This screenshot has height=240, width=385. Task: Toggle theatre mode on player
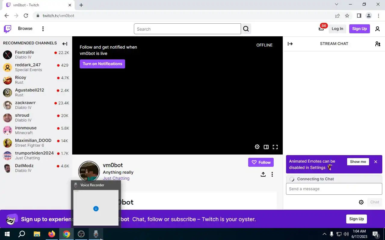(266, 147)
